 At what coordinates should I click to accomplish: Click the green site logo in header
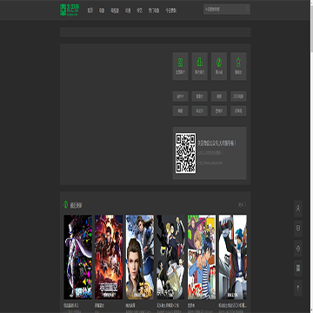[69, 10]
